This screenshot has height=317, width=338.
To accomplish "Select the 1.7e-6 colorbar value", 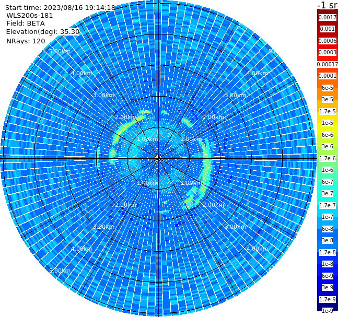I will coord(328,158).
